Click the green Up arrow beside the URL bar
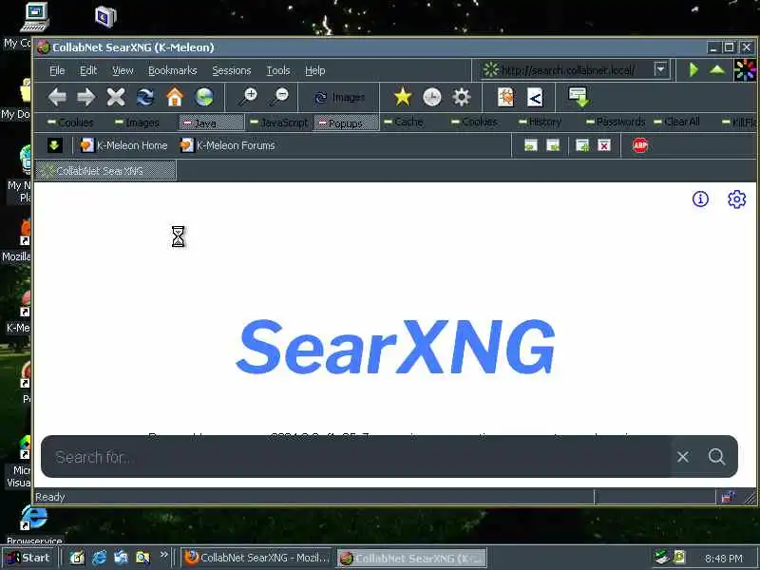This screenshot has height=570, width=760. (717, 69)
